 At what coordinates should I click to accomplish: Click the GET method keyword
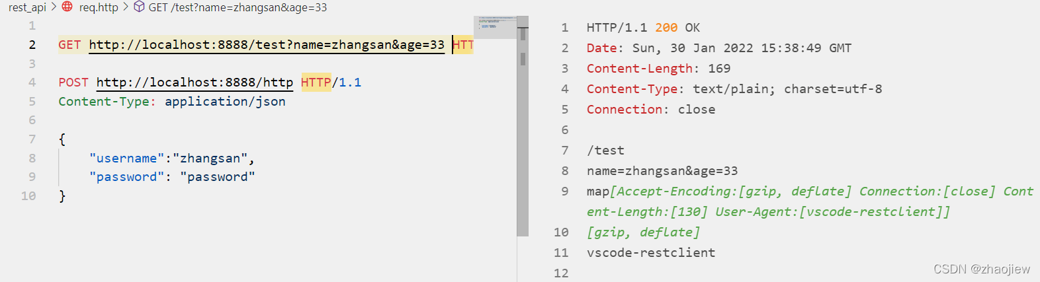(x=69, y=45)
